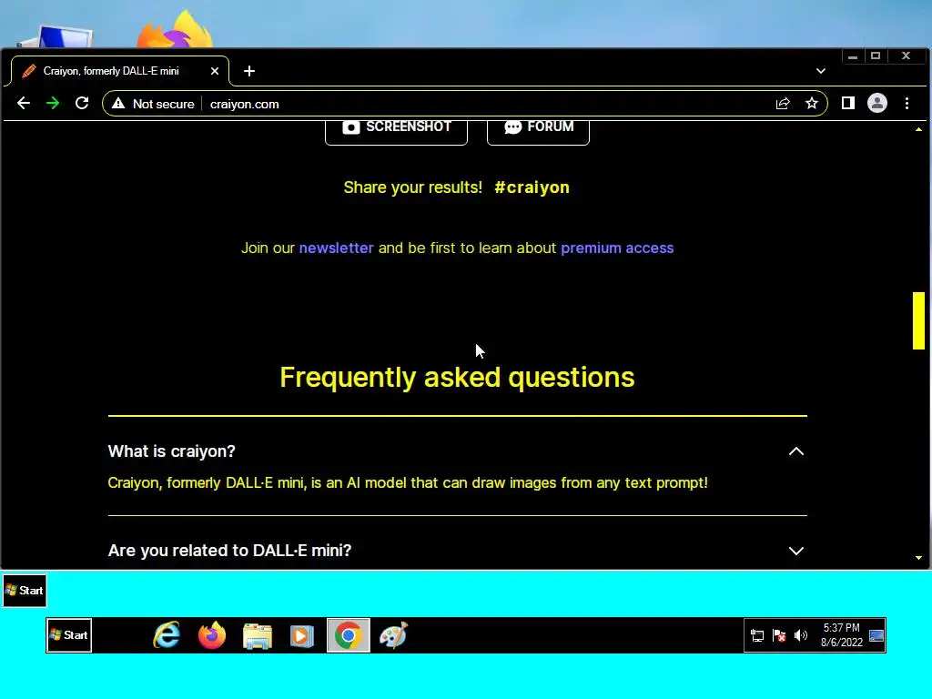The image size is (932, 699).
Task: Minimize the Chrome window
Action: tap(853, 56)
